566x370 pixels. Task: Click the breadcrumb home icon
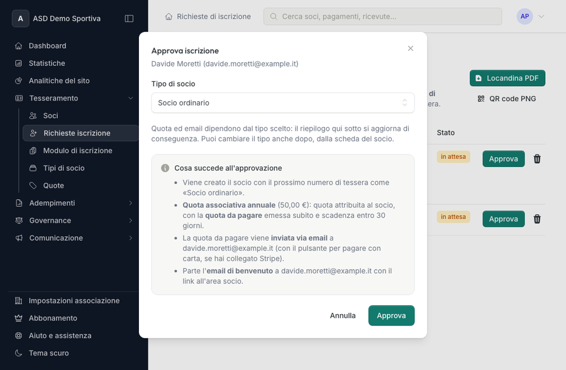pos(169,16)
